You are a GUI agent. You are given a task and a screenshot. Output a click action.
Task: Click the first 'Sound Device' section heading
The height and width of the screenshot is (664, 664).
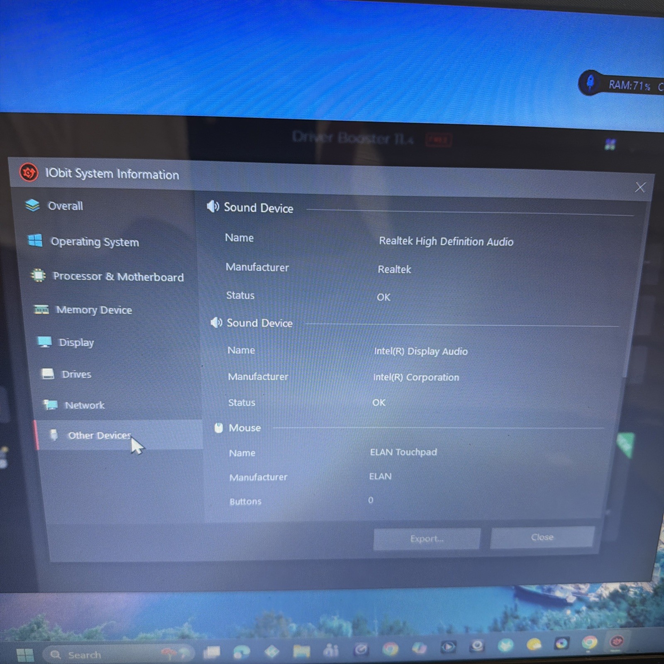[x=259, y=207]
